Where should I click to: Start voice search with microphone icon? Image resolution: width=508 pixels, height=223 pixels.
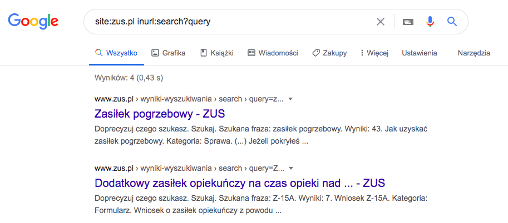(430, 22)
